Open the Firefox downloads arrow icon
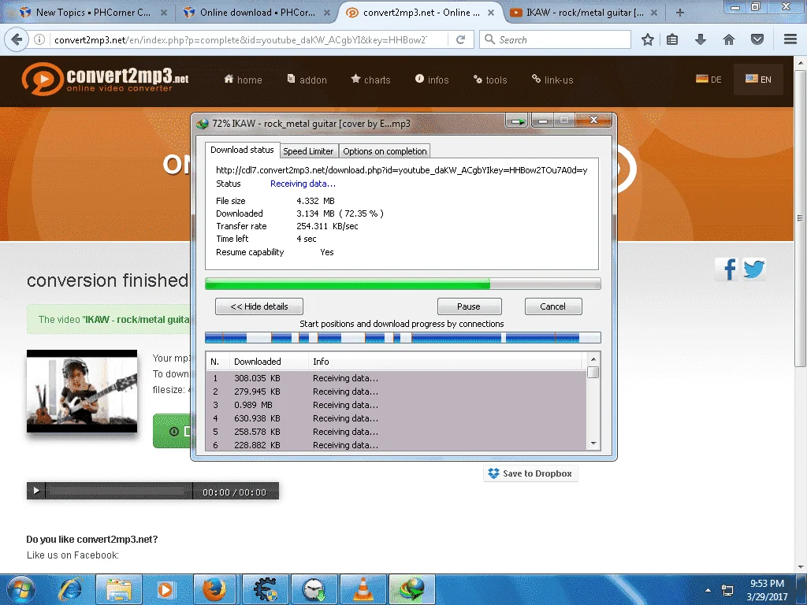Viewport: 807px width, 605px height. point(701,39)
